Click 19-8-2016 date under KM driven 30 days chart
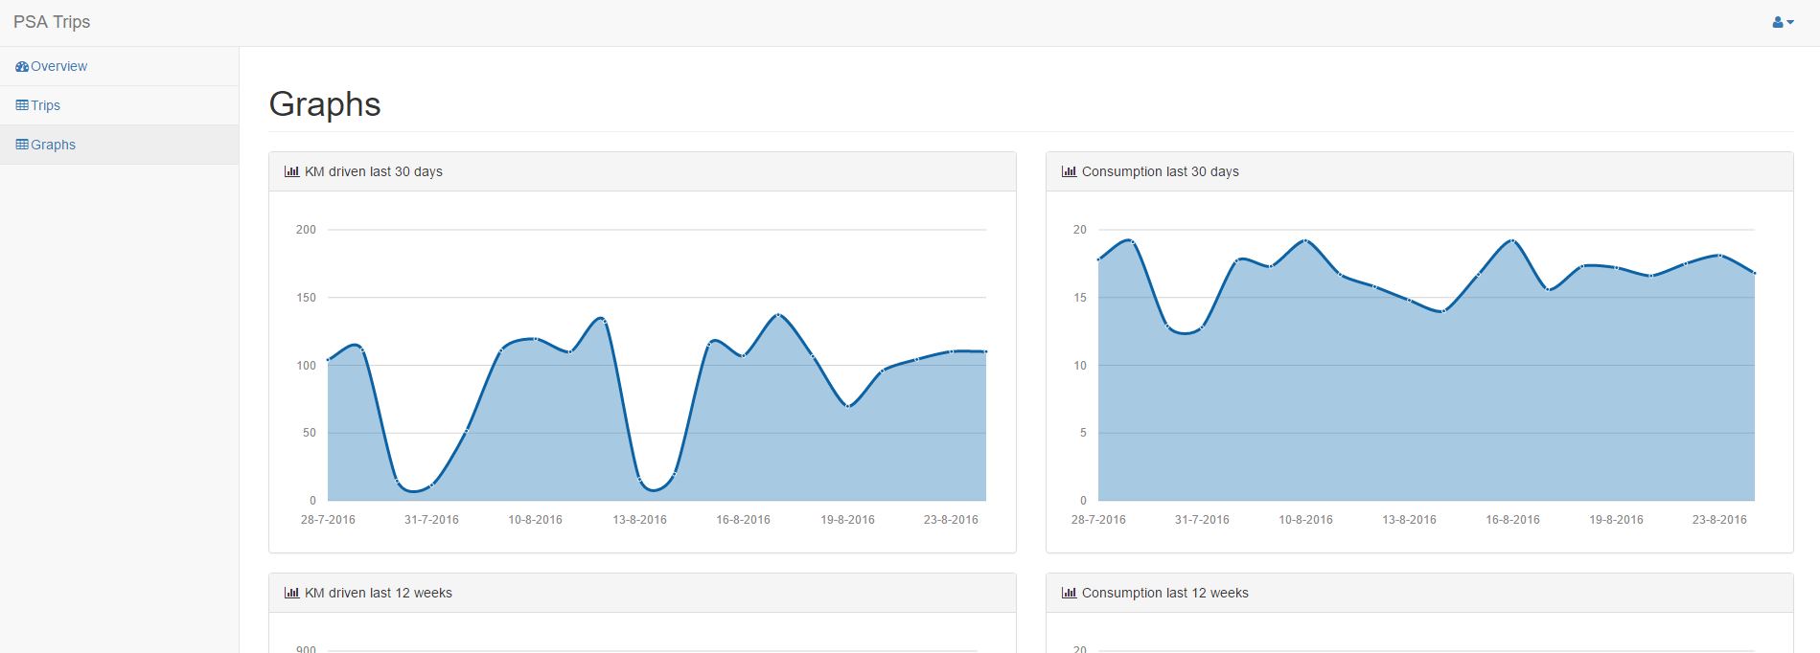Image resolution: width=1820 pixels, height=653 pixels. [847, 520]
